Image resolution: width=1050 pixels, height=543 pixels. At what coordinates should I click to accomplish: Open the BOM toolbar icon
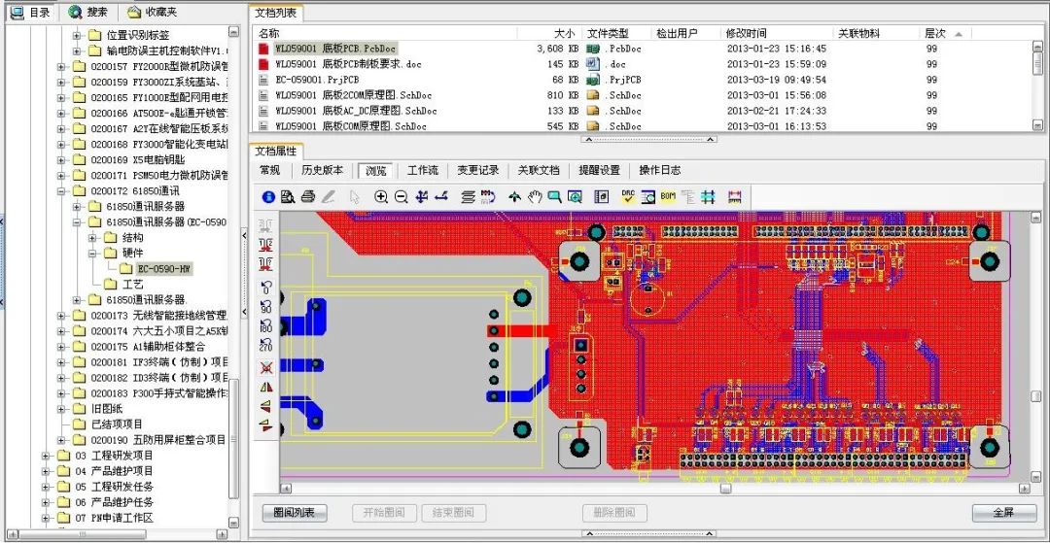tap(668, 196)
